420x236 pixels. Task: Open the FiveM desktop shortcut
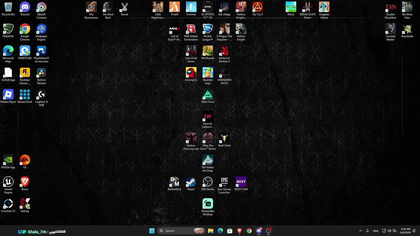175,9
